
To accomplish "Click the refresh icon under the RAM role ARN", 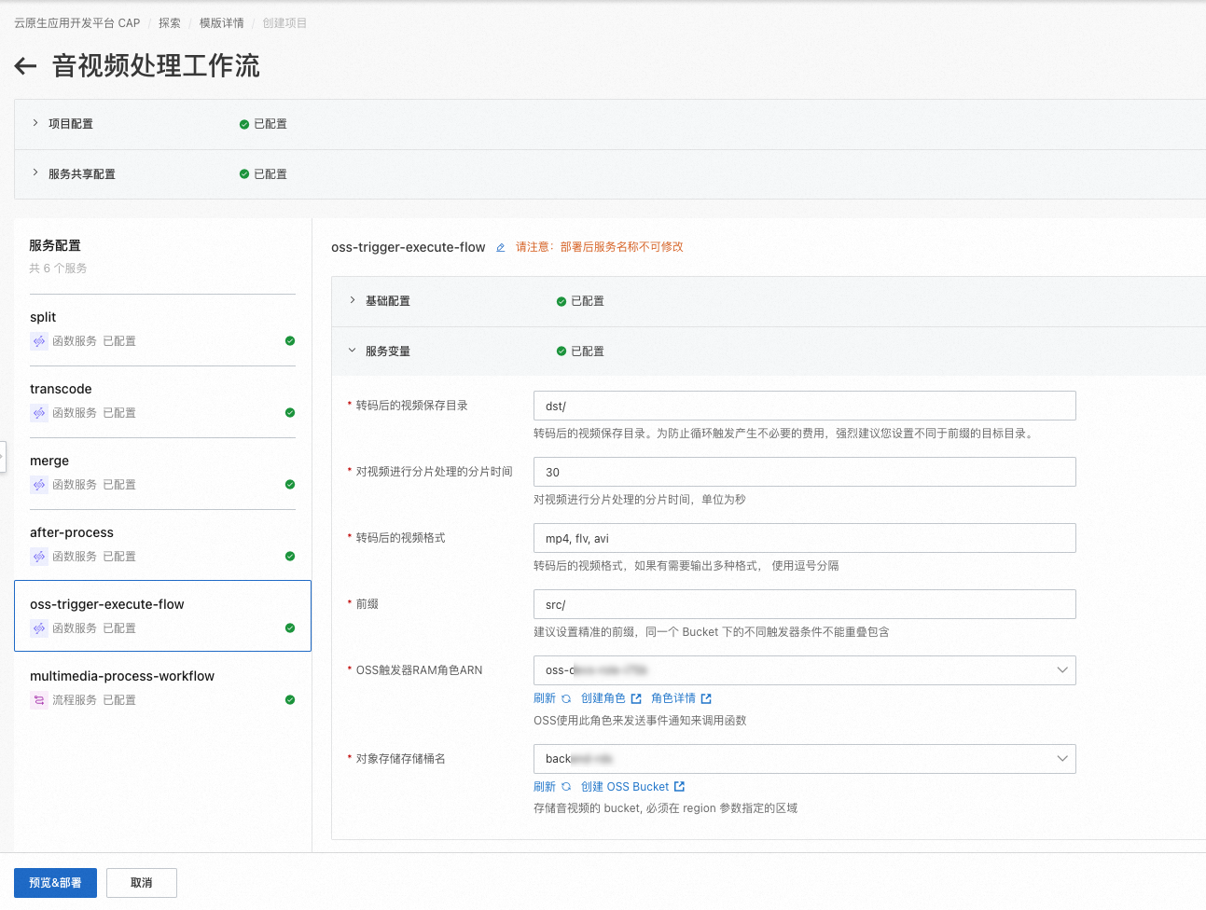I will tap(566, 698).
